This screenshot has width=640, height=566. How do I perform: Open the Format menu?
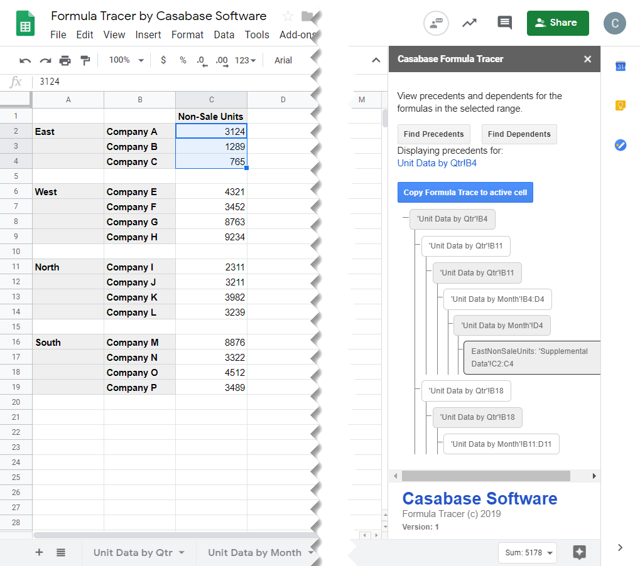coord(187,35)
